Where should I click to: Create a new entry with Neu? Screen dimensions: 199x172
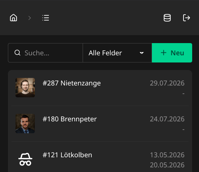tap(172, 53)
